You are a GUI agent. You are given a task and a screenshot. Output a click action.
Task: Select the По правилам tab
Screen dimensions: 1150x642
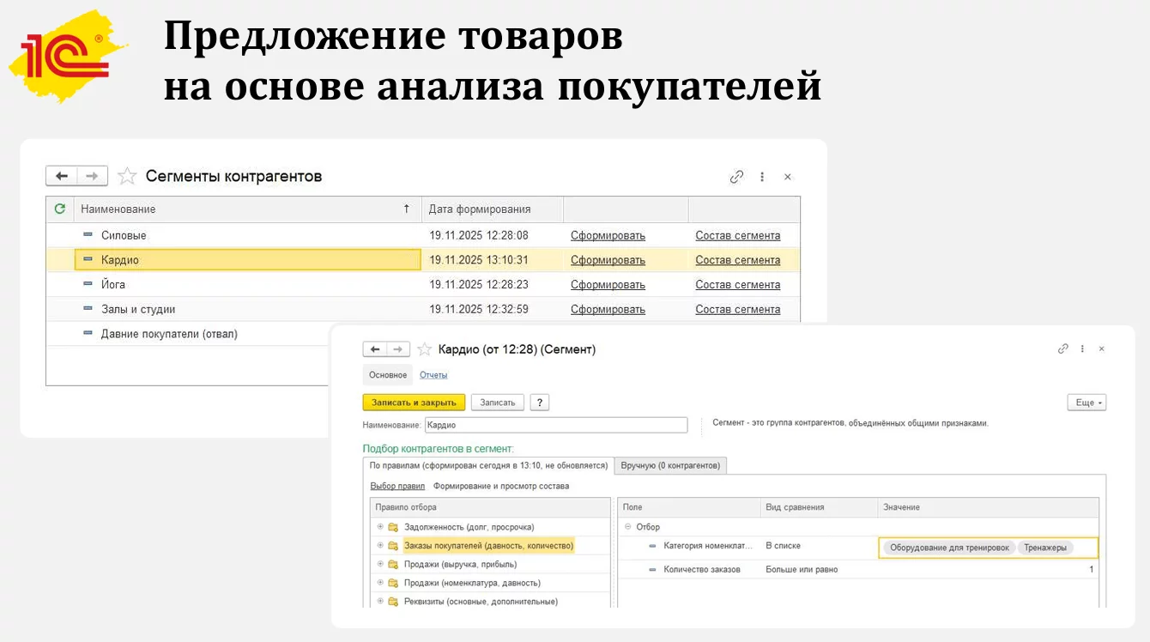[489, 465]
